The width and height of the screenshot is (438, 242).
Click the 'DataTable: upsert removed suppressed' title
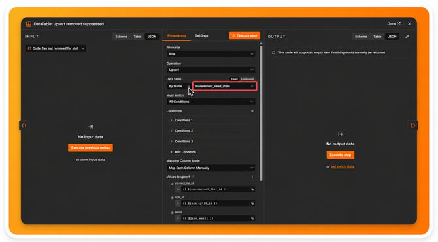click(69, 24)
